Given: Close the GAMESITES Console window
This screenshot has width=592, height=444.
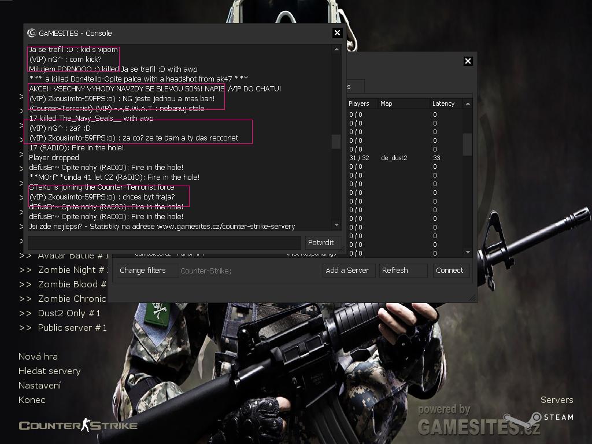Looking at the screenshot, I should pyautogui.click(x=338, y=33).
